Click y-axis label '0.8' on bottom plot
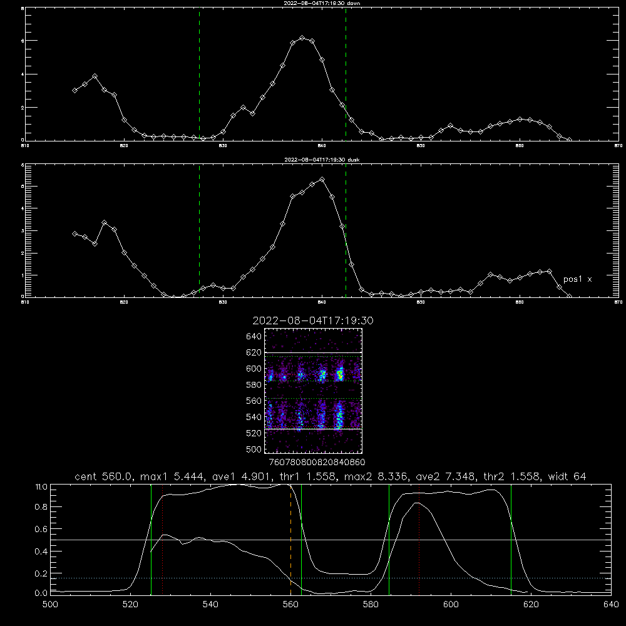 pos(41,507)
